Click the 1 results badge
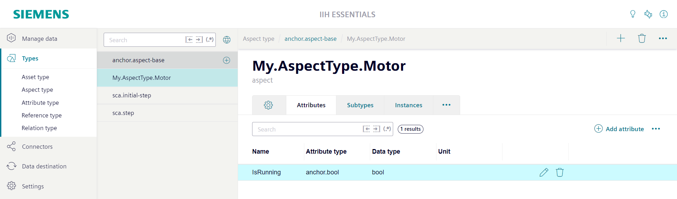Screen dimensions: 677x199 click(x=410, y=129)
